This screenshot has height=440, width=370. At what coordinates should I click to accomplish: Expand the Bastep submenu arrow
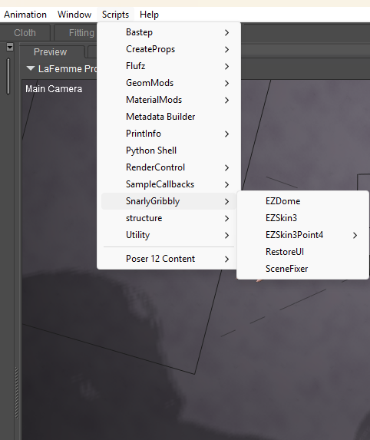click(226, 32)
